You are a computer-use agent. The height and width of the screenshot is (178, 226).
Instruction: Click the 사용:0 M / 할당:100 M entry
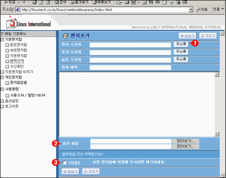pyautogui.click(x=28, y=95)
